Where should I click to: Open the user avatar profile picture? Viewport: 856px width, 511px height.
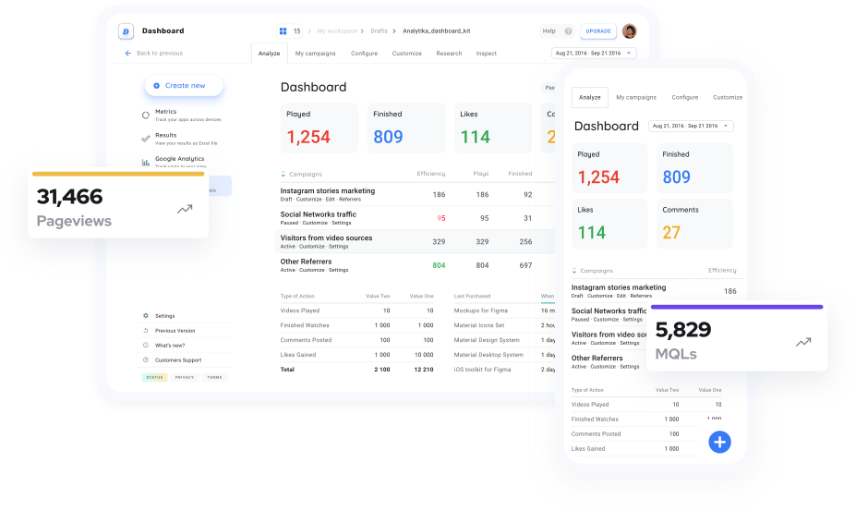[x=630, y=31]
